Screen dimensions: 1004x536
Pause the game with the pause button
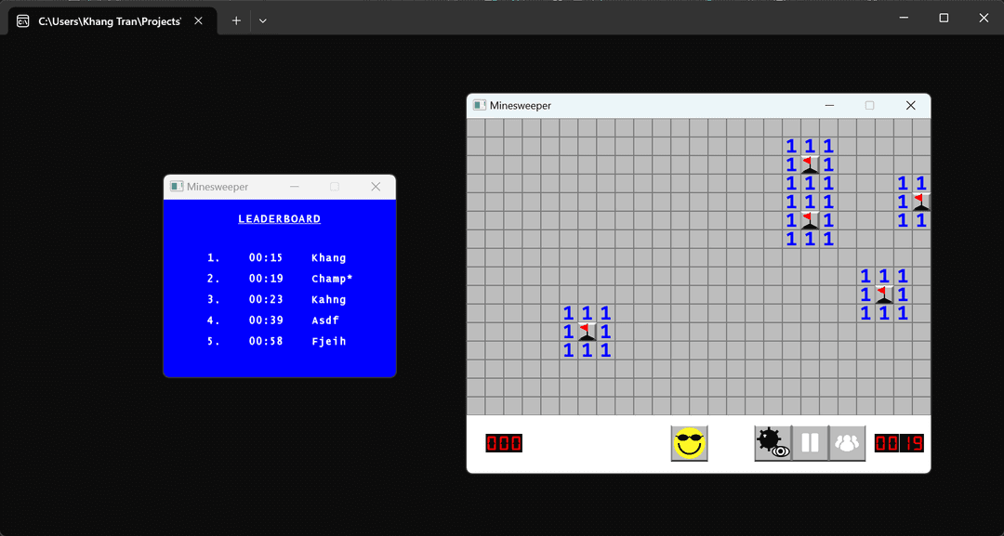[808, 443]
